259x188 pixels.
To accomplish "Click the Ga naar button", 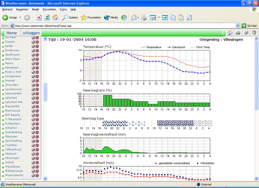I will (x=249, y=26).
